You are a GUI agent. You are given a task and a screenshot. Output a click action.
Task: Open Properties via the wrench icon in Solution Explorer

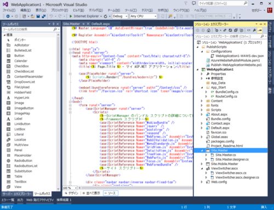(254, 30)
